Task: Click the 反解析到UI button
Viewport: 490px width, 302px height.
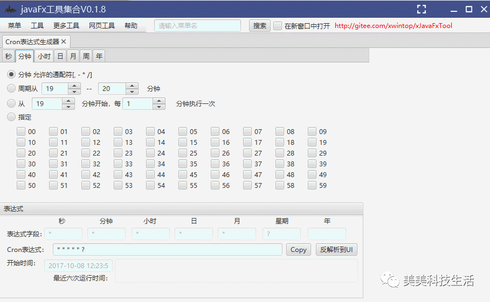Action: (x=336, y=250)
